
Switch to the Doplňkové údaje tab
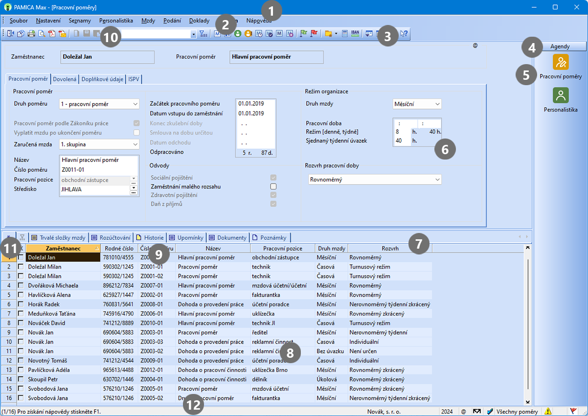coord(103,79)
